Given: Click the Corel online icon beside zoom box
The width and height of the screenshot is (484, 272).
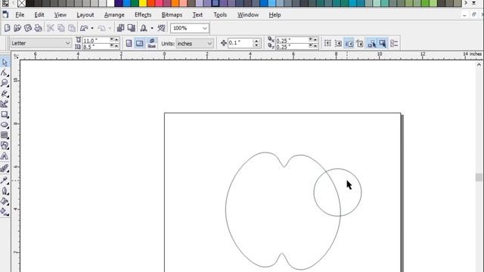Looking at the screenshot, I should point(161,28).
